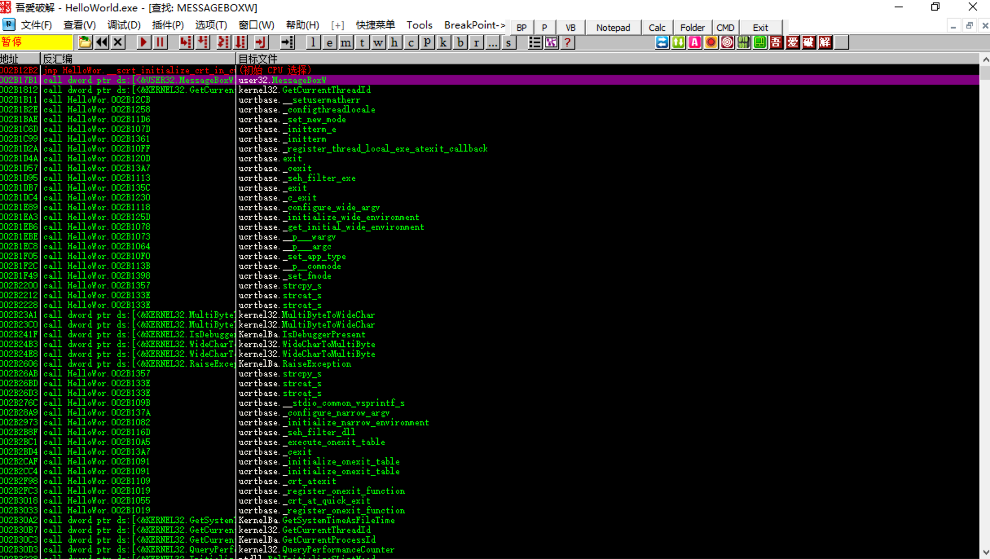Screen dimensions: 990x559
Task: Select the KernelBa.IsDebuggerPresent row
Action: click(x=489, y=335)
